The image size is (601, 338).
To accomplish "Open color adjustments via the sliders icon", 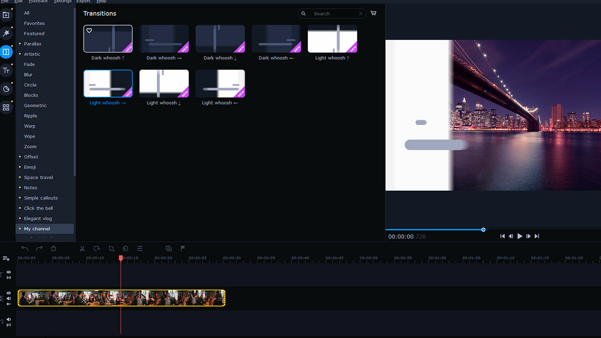I will tap(139, 248).
